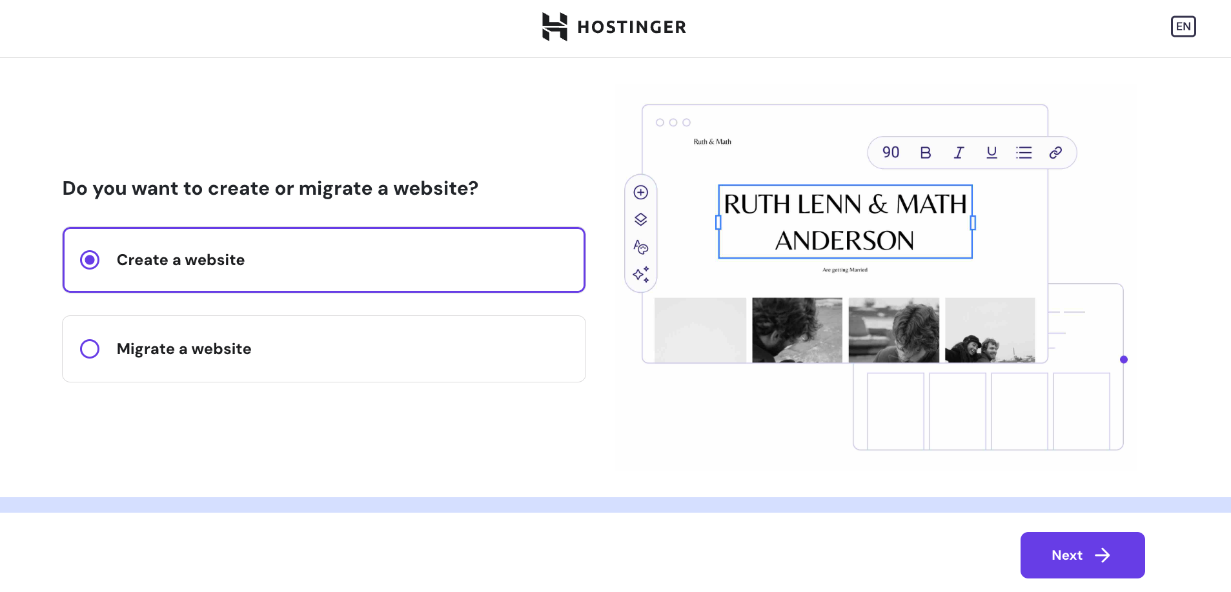Viewport: 1231px width, 592px height.
Task: Click the Ruth & Math site logo text
Action: tap(712, 141)
